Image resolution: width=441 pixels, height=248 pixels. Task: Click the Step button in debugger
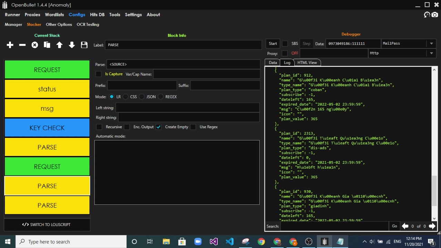click(x=307, y=44)
